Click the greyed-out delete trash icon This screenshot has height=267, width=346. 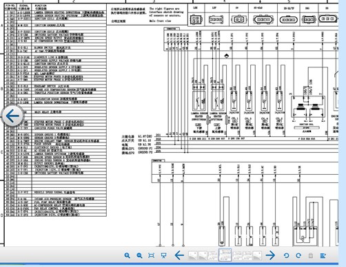pyautogui.click(x=311, y=255)
